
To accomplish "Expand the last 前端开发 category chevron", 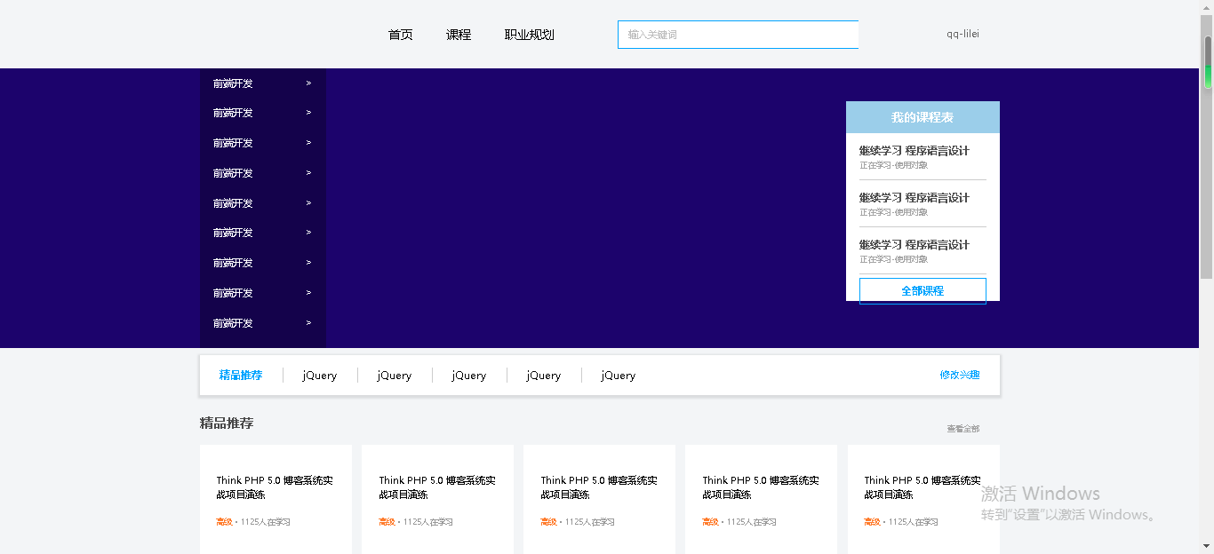I will [x=308, y=322].
